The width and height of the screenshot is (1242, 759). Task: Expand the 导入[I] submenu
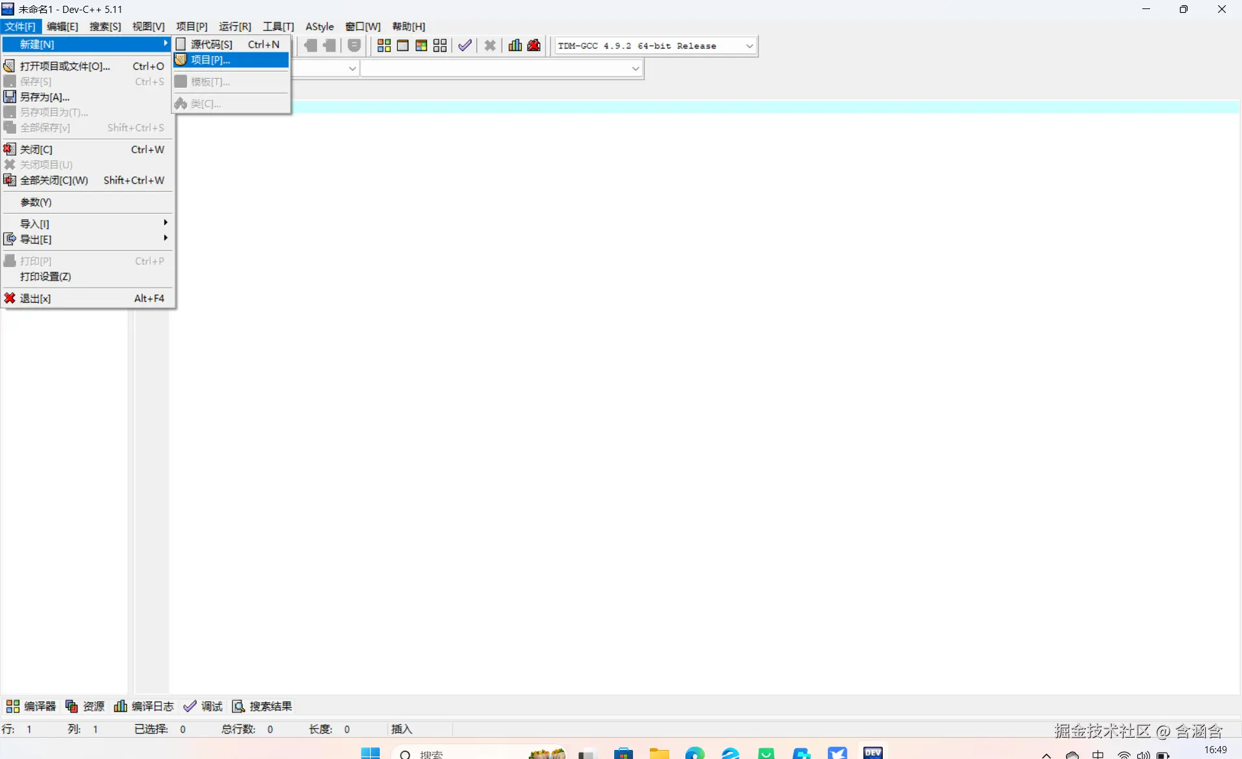pos(87,224)
